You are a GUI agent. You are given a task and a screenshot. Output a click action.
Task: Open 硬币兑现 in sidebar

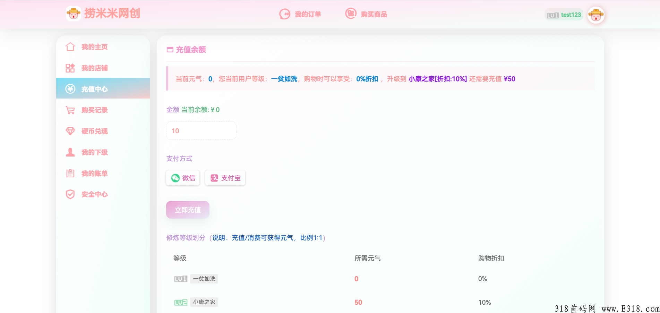pos(103,131)
